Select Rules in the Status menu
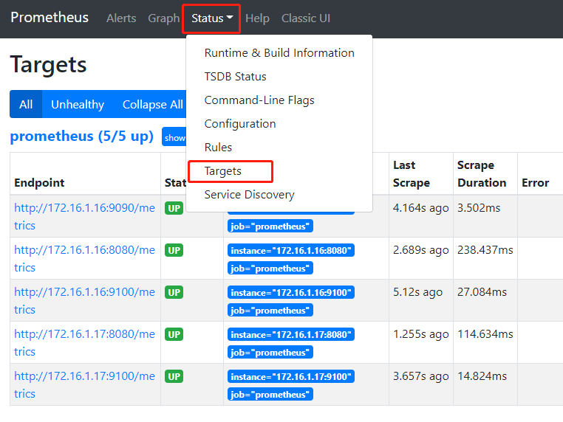 pos(279,148)
